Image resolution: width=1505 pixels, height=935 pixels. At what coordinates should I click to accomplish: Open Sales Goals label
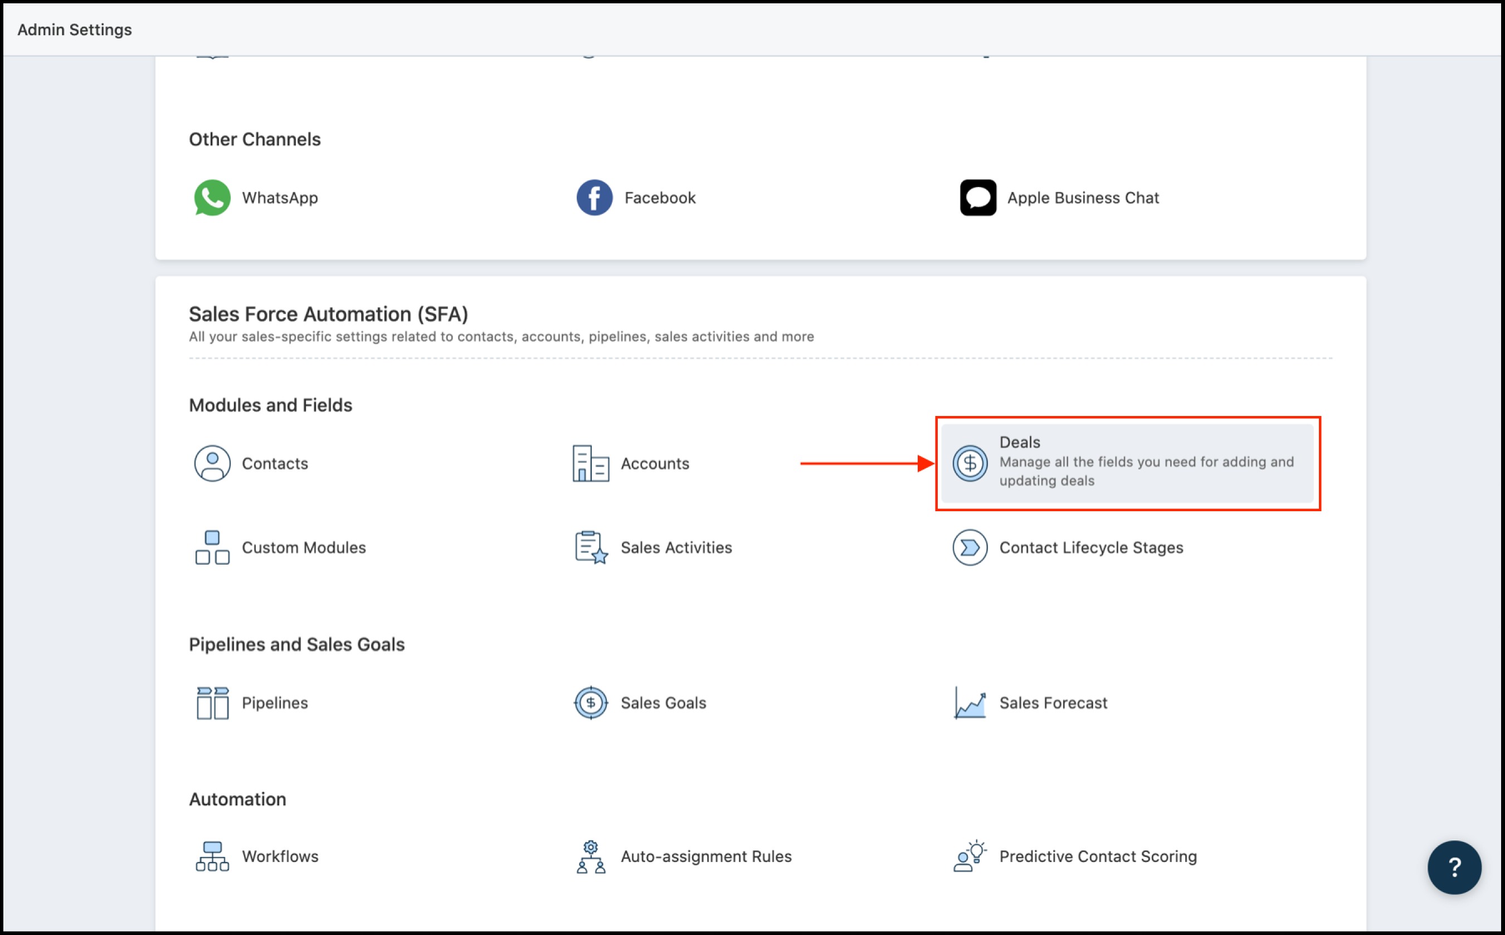(663, 703)
